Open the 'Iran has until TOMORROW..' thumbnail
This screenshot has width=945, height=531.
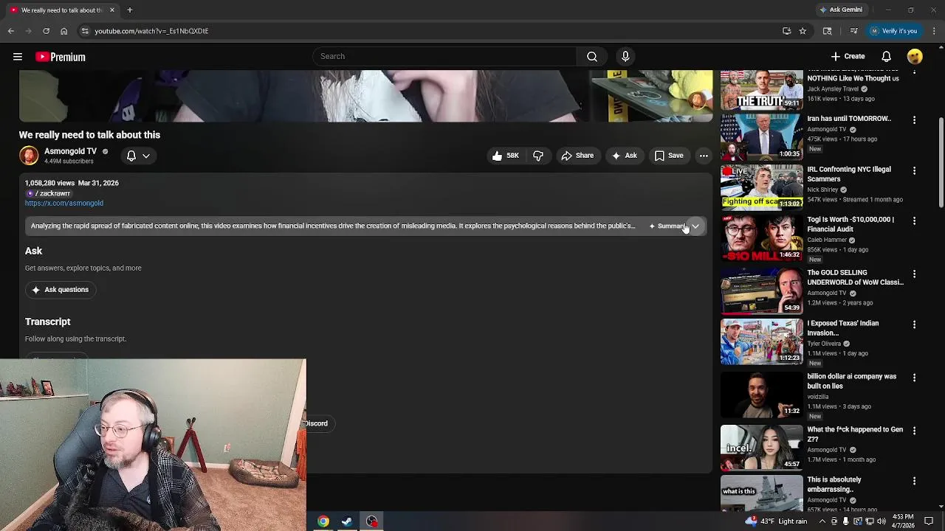click(x=761, y=136)
